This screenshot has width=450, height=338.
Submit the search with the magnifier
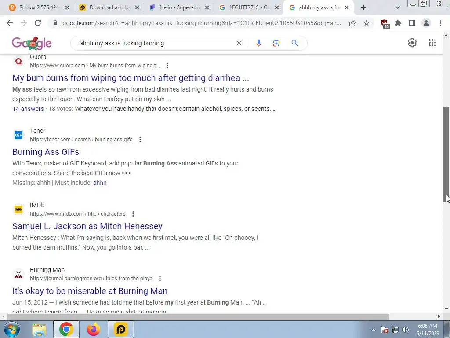pos(294,43)
